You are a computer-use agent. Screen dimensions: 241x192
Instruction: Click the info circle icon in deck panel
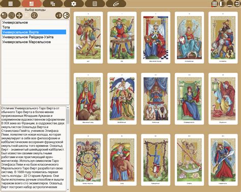(34, 15)
